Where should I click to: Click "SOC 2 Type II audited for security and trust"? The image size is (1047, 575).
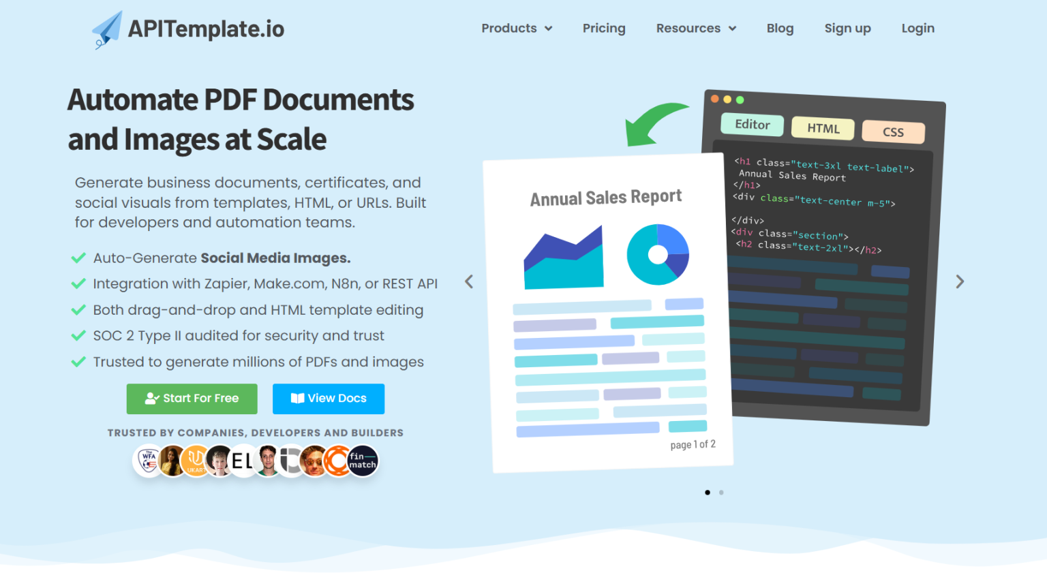(239, 336)
